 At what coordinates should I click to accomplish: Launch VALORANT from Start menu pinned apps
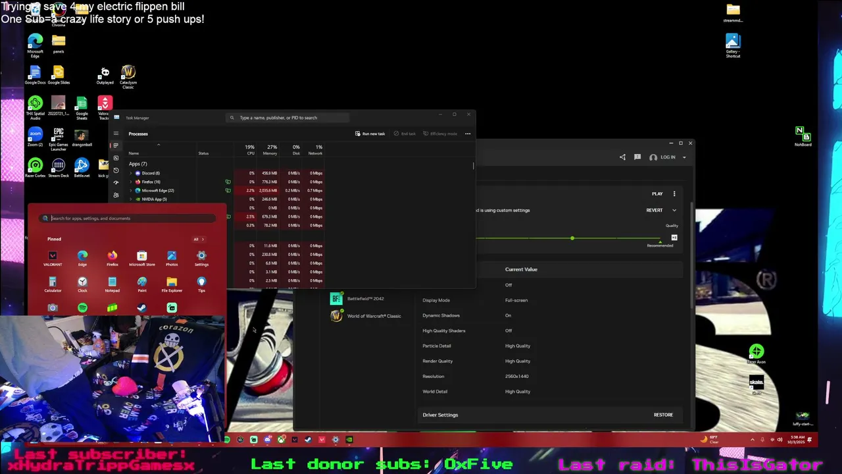point(53,258)
